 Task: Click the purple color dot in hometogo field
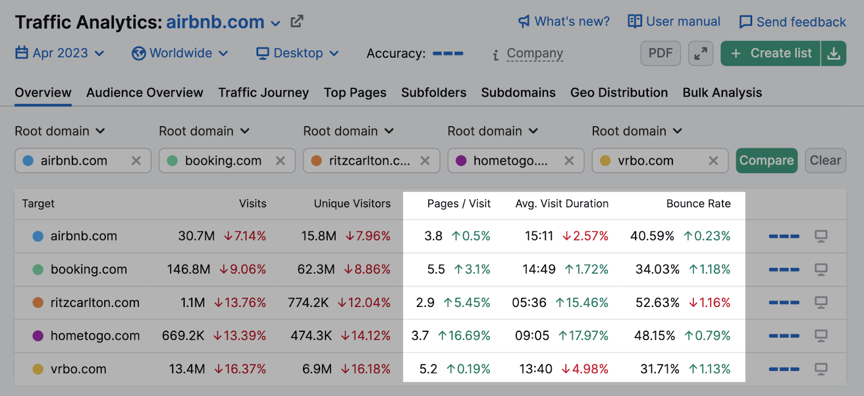coord(461,161)
